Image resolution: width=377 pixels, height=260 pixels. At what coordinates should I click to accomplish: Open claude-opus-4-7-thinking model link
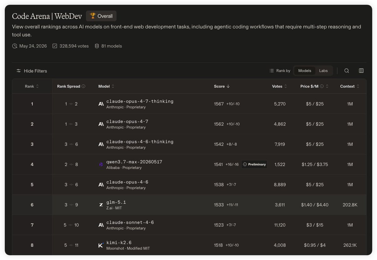coord(140,101)
